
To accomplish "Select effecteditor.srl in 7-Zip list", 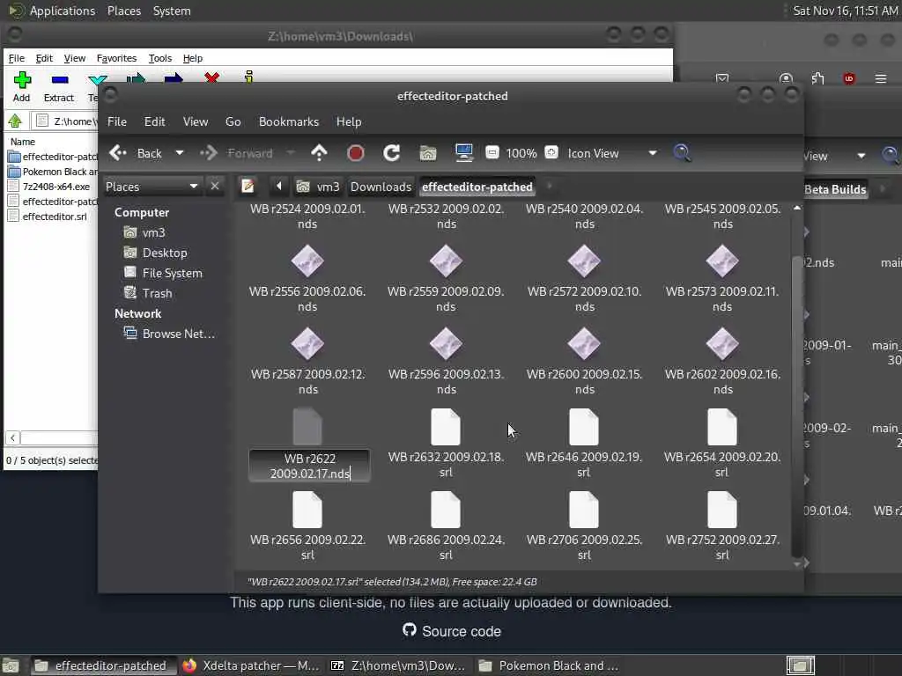I will point(48,217).
